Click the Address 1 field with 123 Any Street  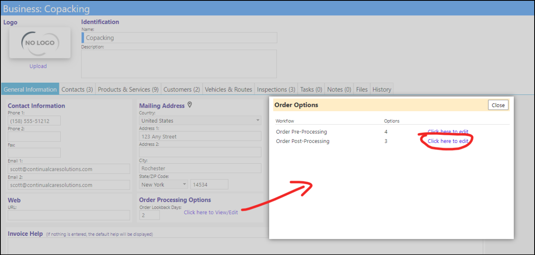200,136
